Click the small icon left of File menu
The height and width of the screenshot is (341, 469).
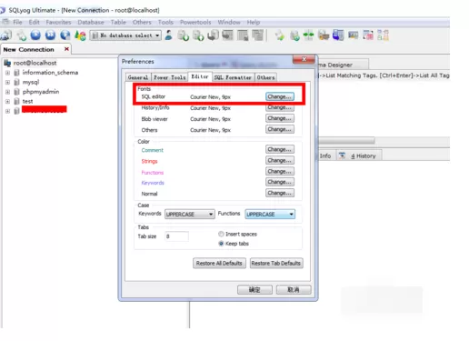5,22
